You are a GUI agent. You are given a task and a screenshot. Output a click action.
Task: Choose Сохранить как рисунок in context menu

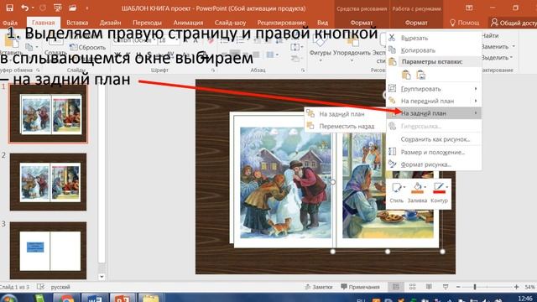tap(434, 139)
